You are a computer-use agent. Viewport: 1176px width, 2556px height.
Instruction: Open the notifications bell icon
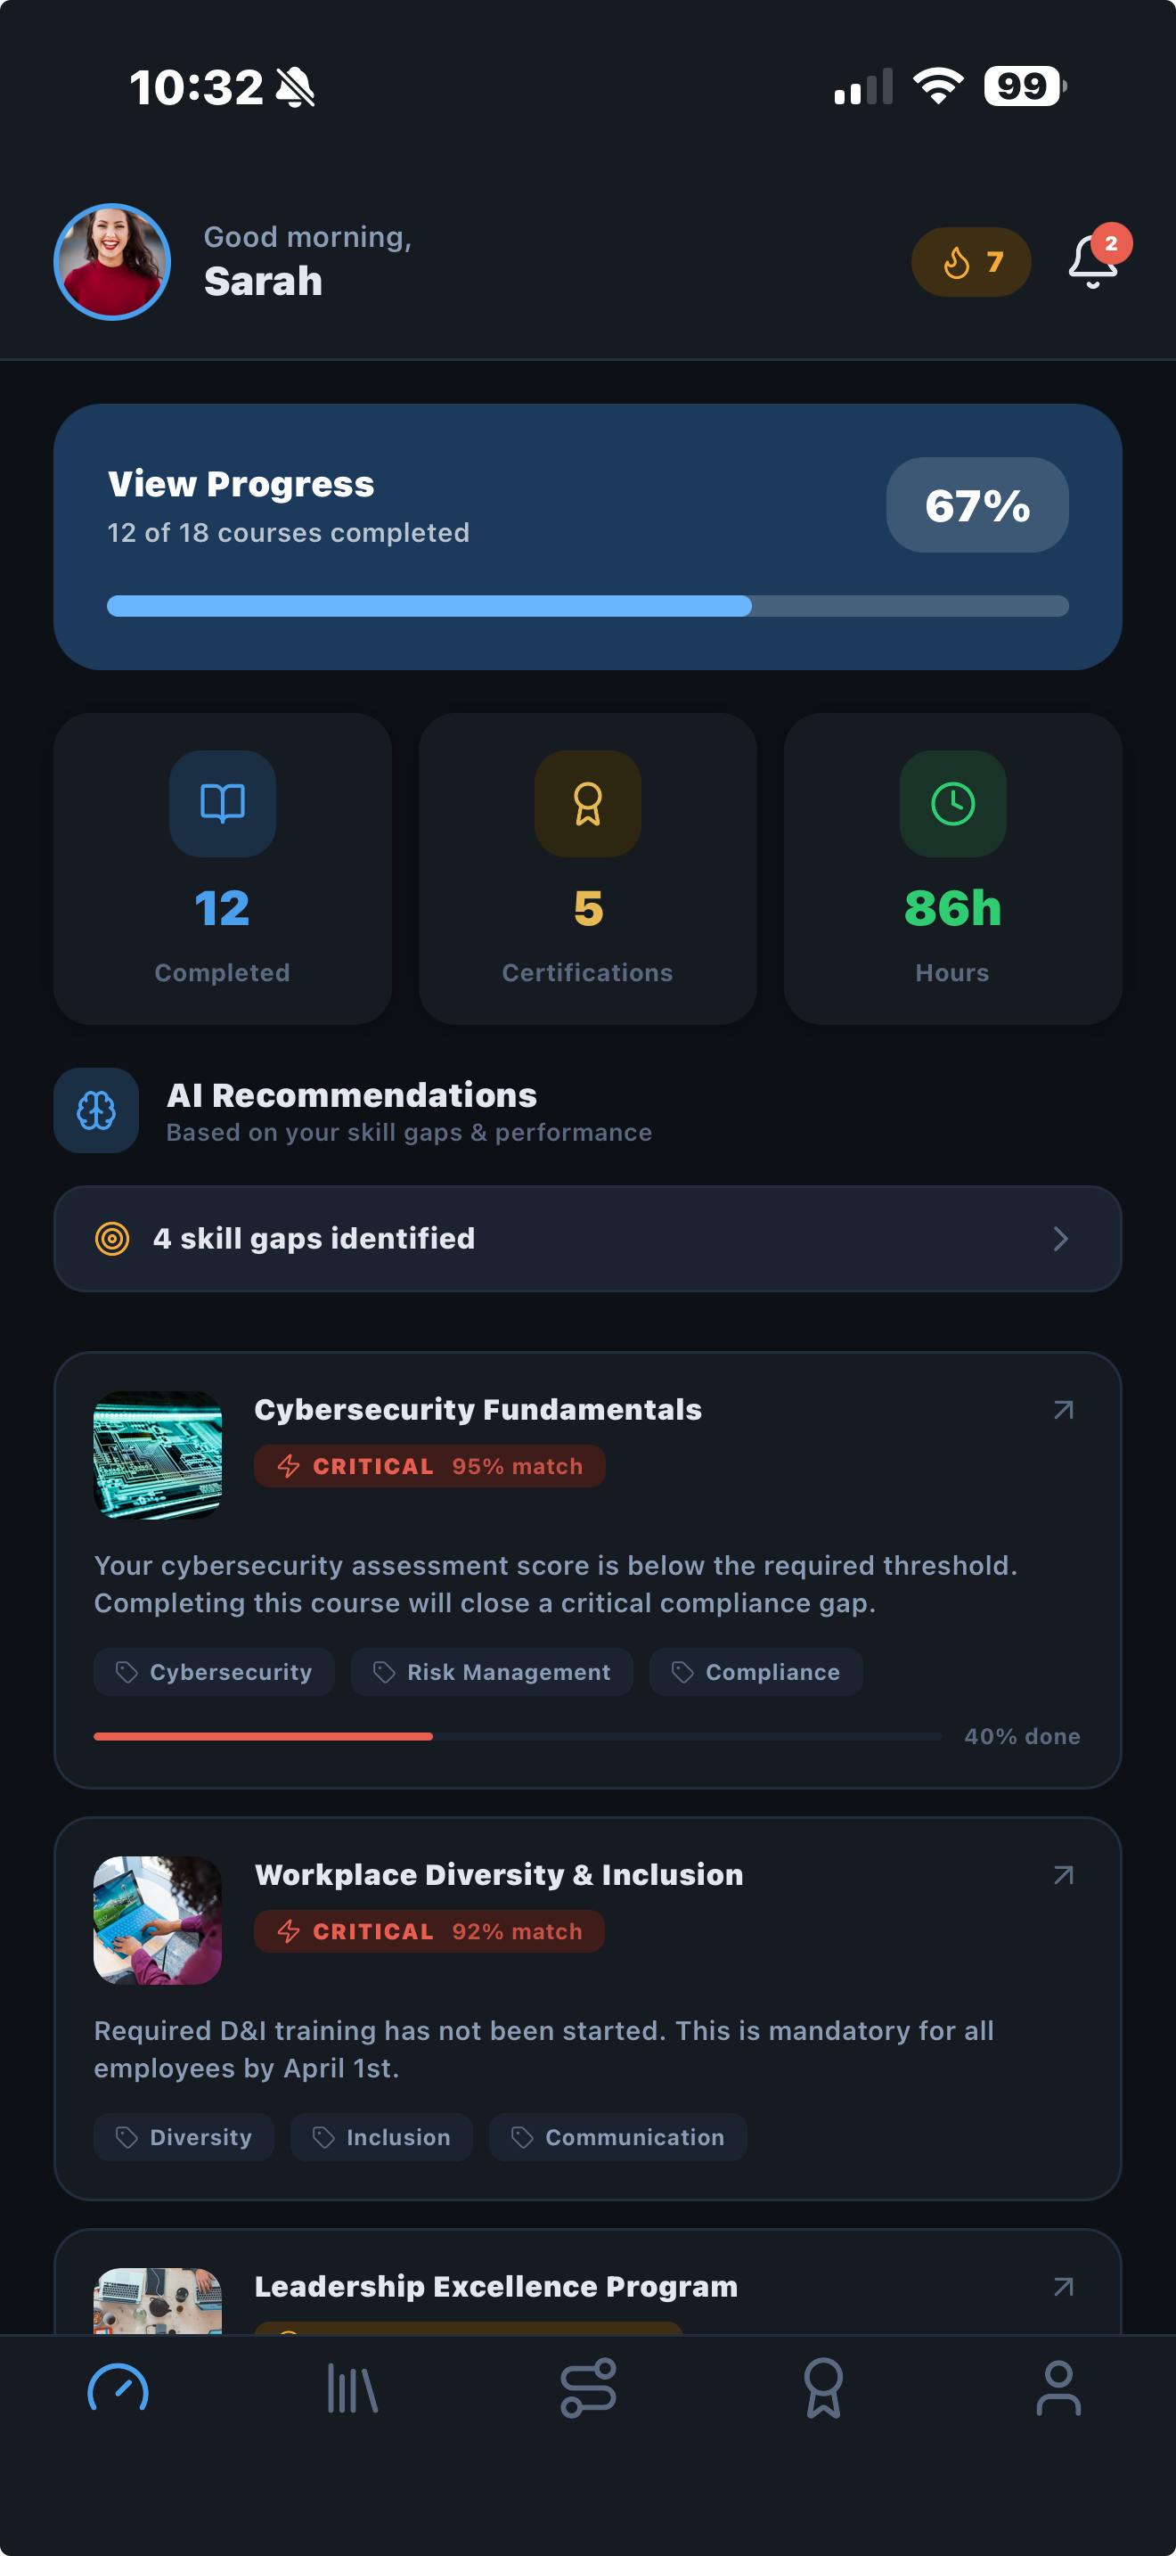click(1093, 262)
